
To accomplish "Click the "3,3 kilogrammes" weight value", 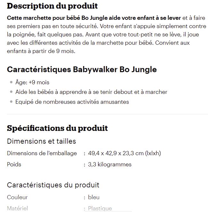I will point(109,164).
